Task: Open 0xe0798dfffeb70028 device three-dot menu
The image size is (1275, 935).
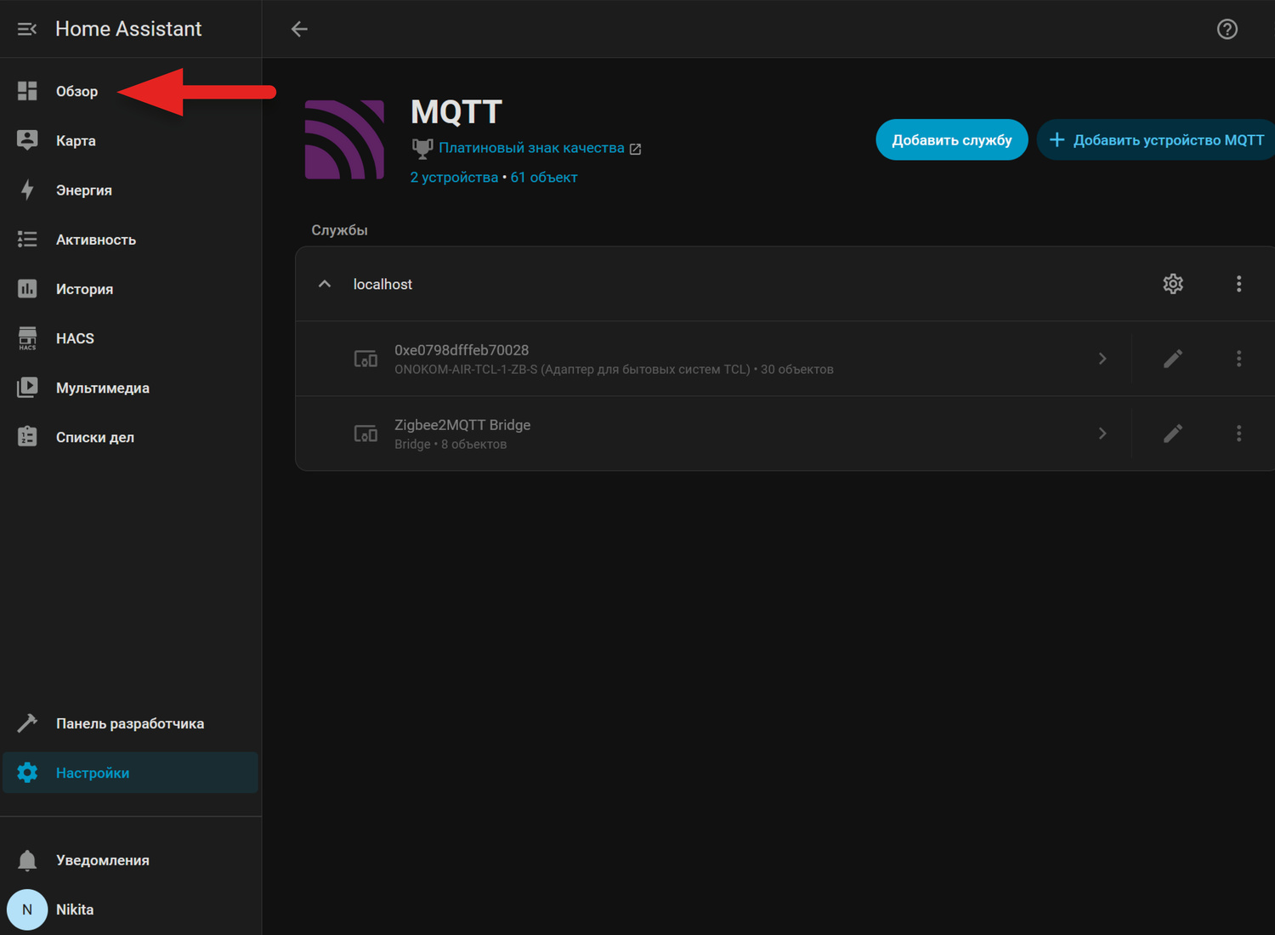Action: click(x=1238, y=359)
